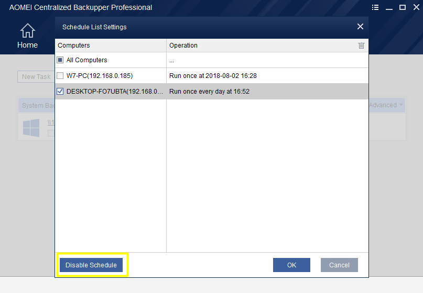
Task: Click the Computers column header
Action: coord(111,45)
